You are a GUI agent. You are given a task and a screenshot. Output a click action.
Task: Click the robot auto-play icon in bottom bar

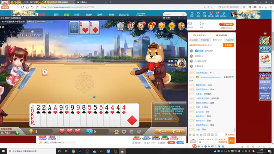point(116,132)
